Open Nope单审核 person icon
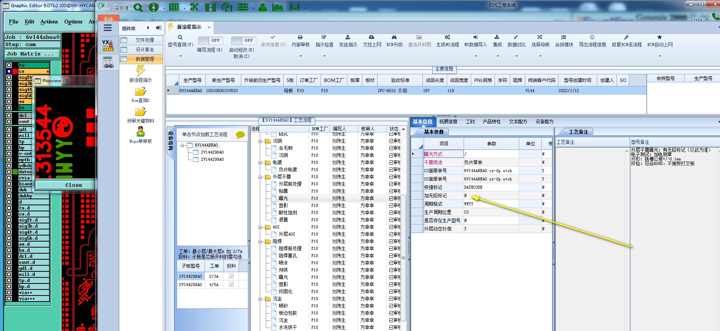Image resolution: width=720 pixels, height=331 pixels. click(140, 132)
